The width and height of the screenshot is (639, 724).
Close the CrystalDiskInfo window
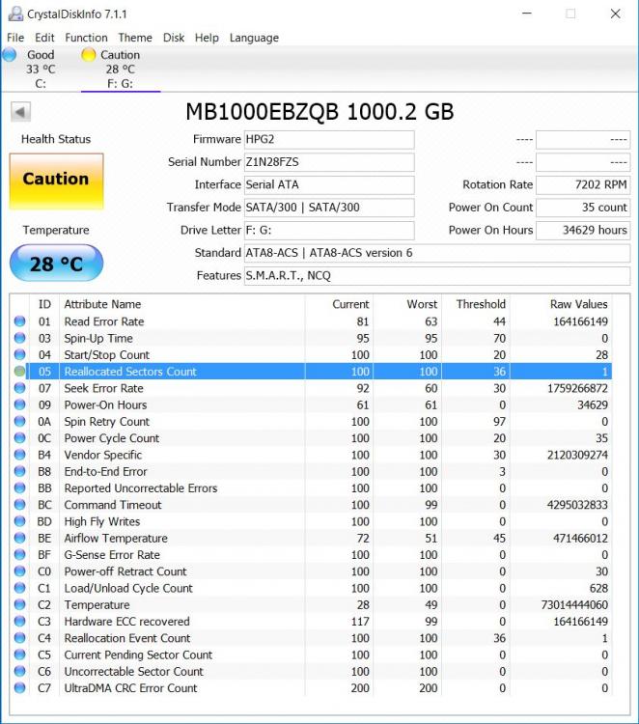[x=616, y=14]
